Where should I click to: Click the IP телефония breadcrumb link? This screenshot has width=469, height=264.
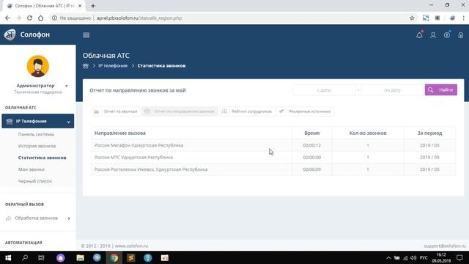(113, 66)
